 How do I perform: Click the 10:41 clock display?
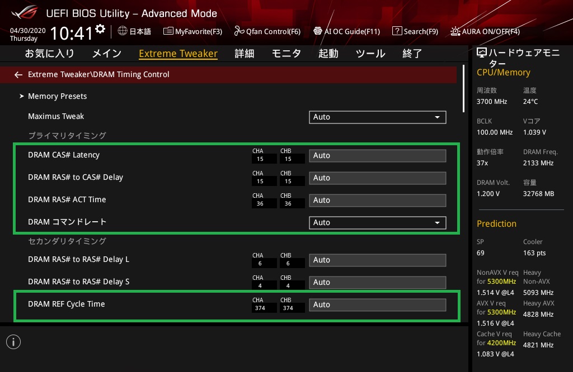coord(72,34)
